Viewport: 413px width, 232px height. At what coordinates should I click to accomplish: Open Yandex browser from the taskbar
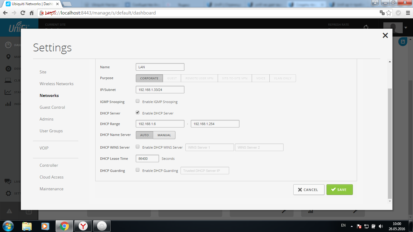(83, 226)
